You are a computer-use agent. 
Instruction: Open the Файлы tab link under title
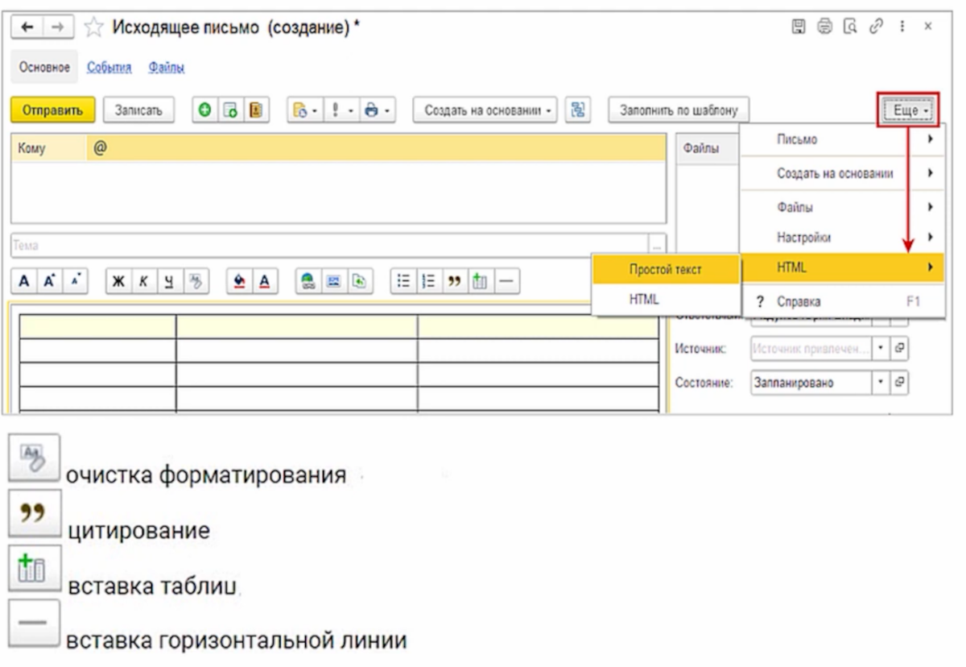[167, 67]
